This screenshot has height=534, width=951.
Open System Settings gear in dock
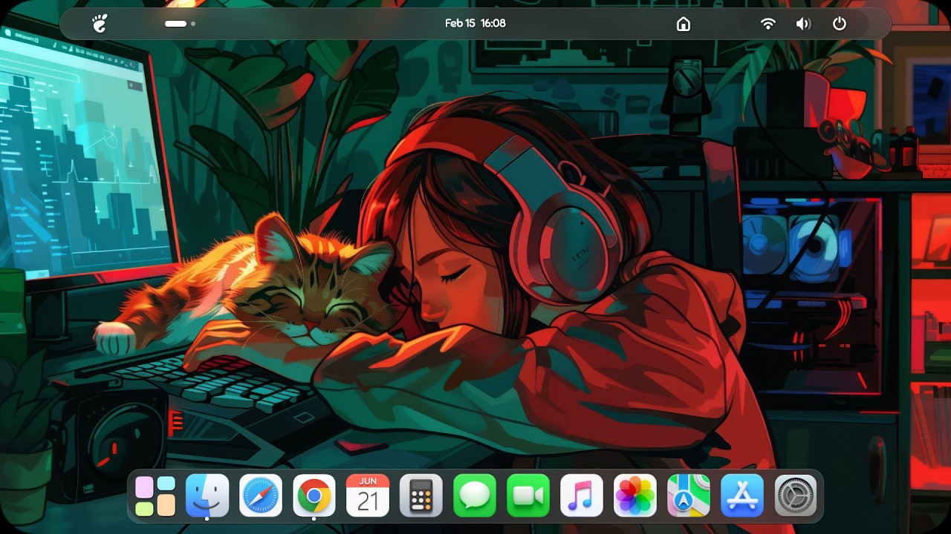click(796, 495)
